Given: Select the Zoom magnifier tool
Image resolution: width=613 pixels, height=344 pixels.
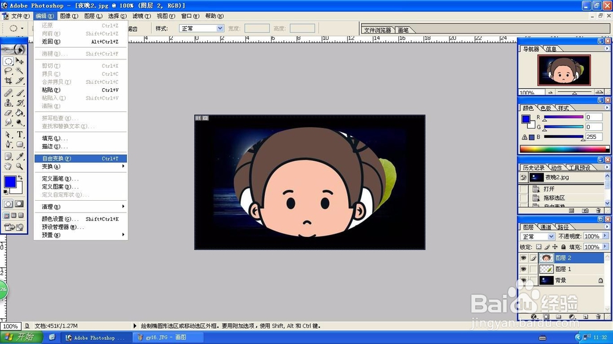Looking at the screenshot, I should 20,166.
